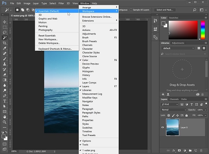Click the Select and Mask button
This screenshot has width=209, height=154.
pos(165,10)
